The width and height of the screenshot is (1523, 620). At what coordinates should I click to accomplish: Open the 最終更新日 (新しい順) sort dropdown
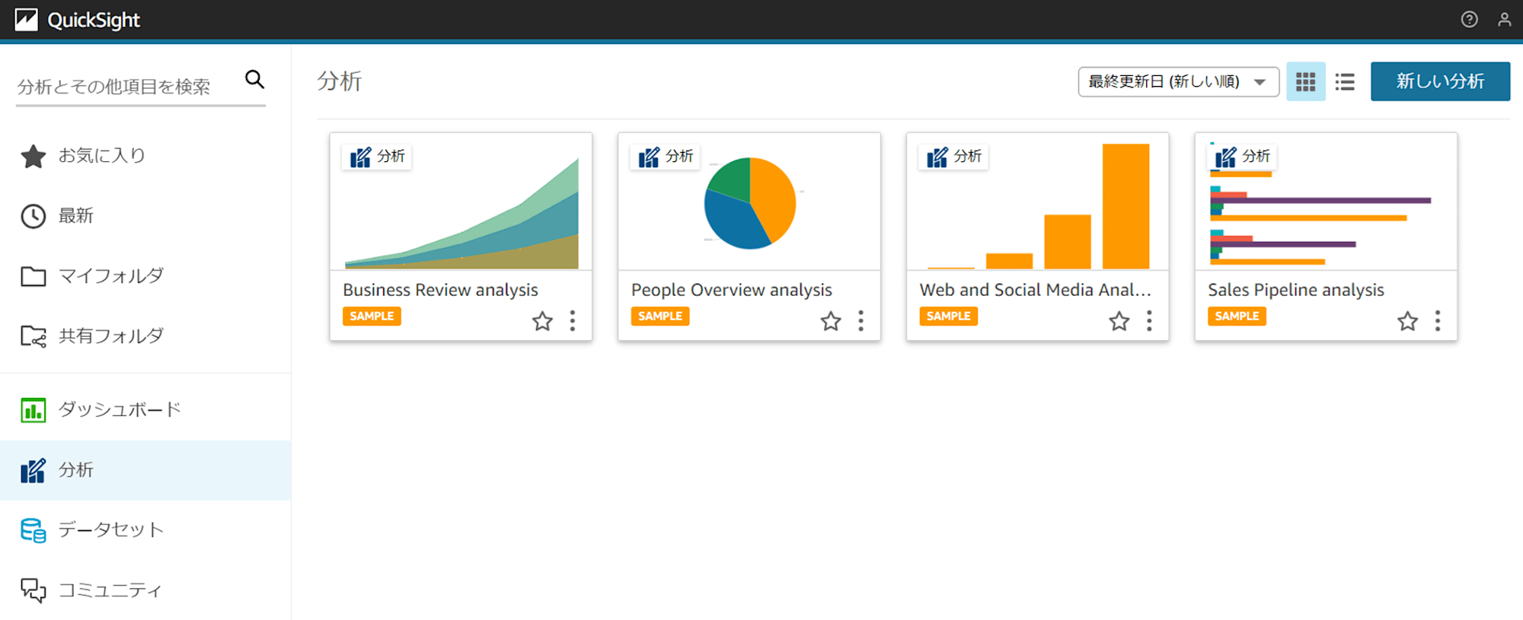(x=1178, y=81)
